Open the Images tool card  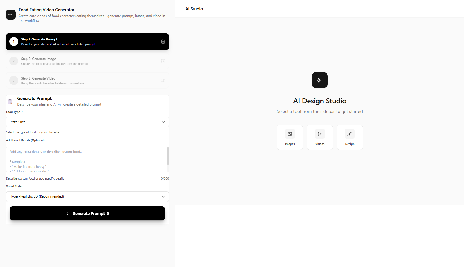coord(290,137)
